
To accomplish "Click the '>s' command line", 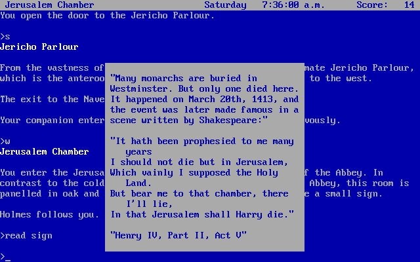I will (5, 37).
